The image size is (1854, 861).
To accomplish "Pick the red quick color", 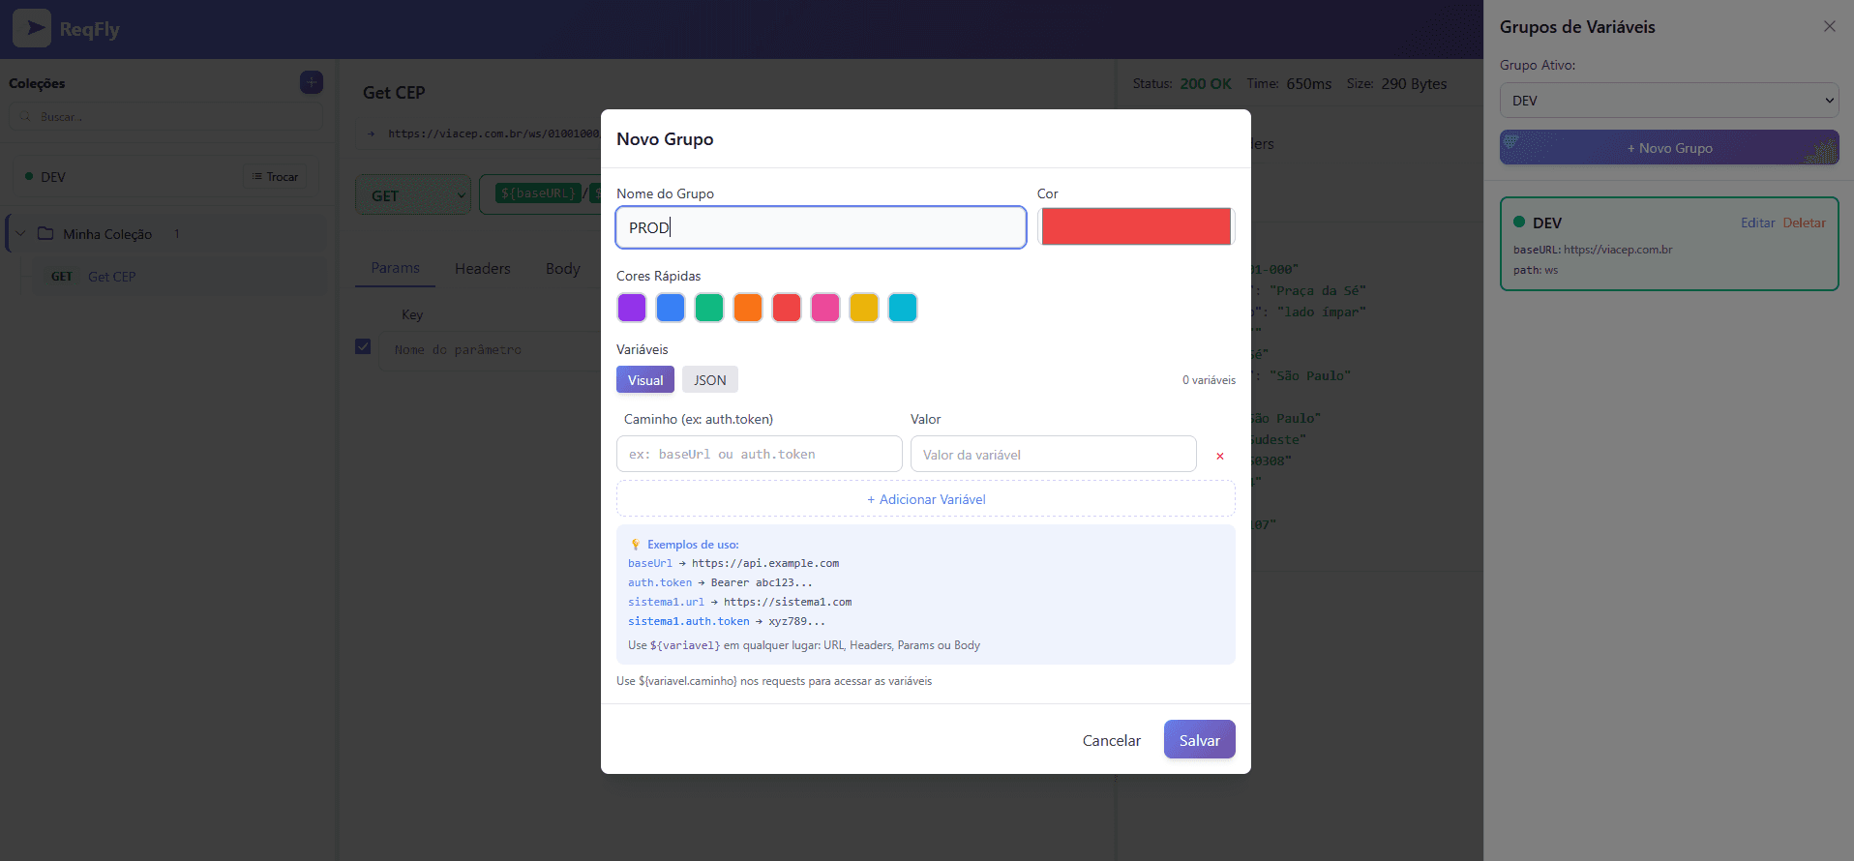I will coord(787,308).
